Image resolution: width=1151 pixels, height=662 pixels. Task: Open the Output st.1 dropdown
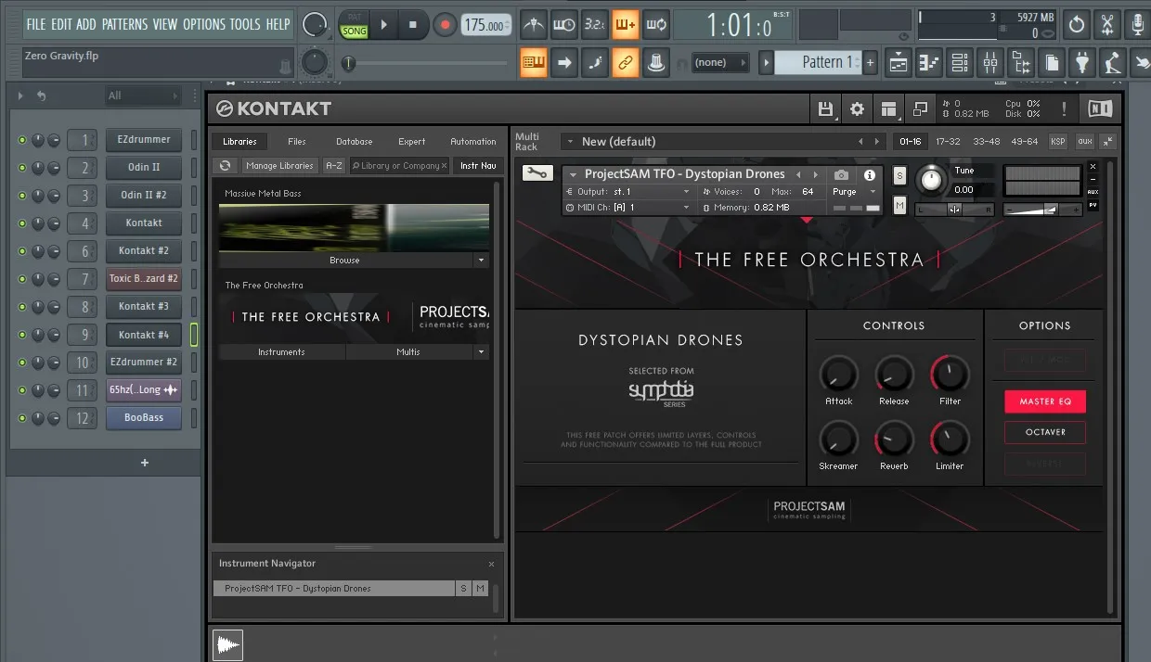(x=629, y=192)
